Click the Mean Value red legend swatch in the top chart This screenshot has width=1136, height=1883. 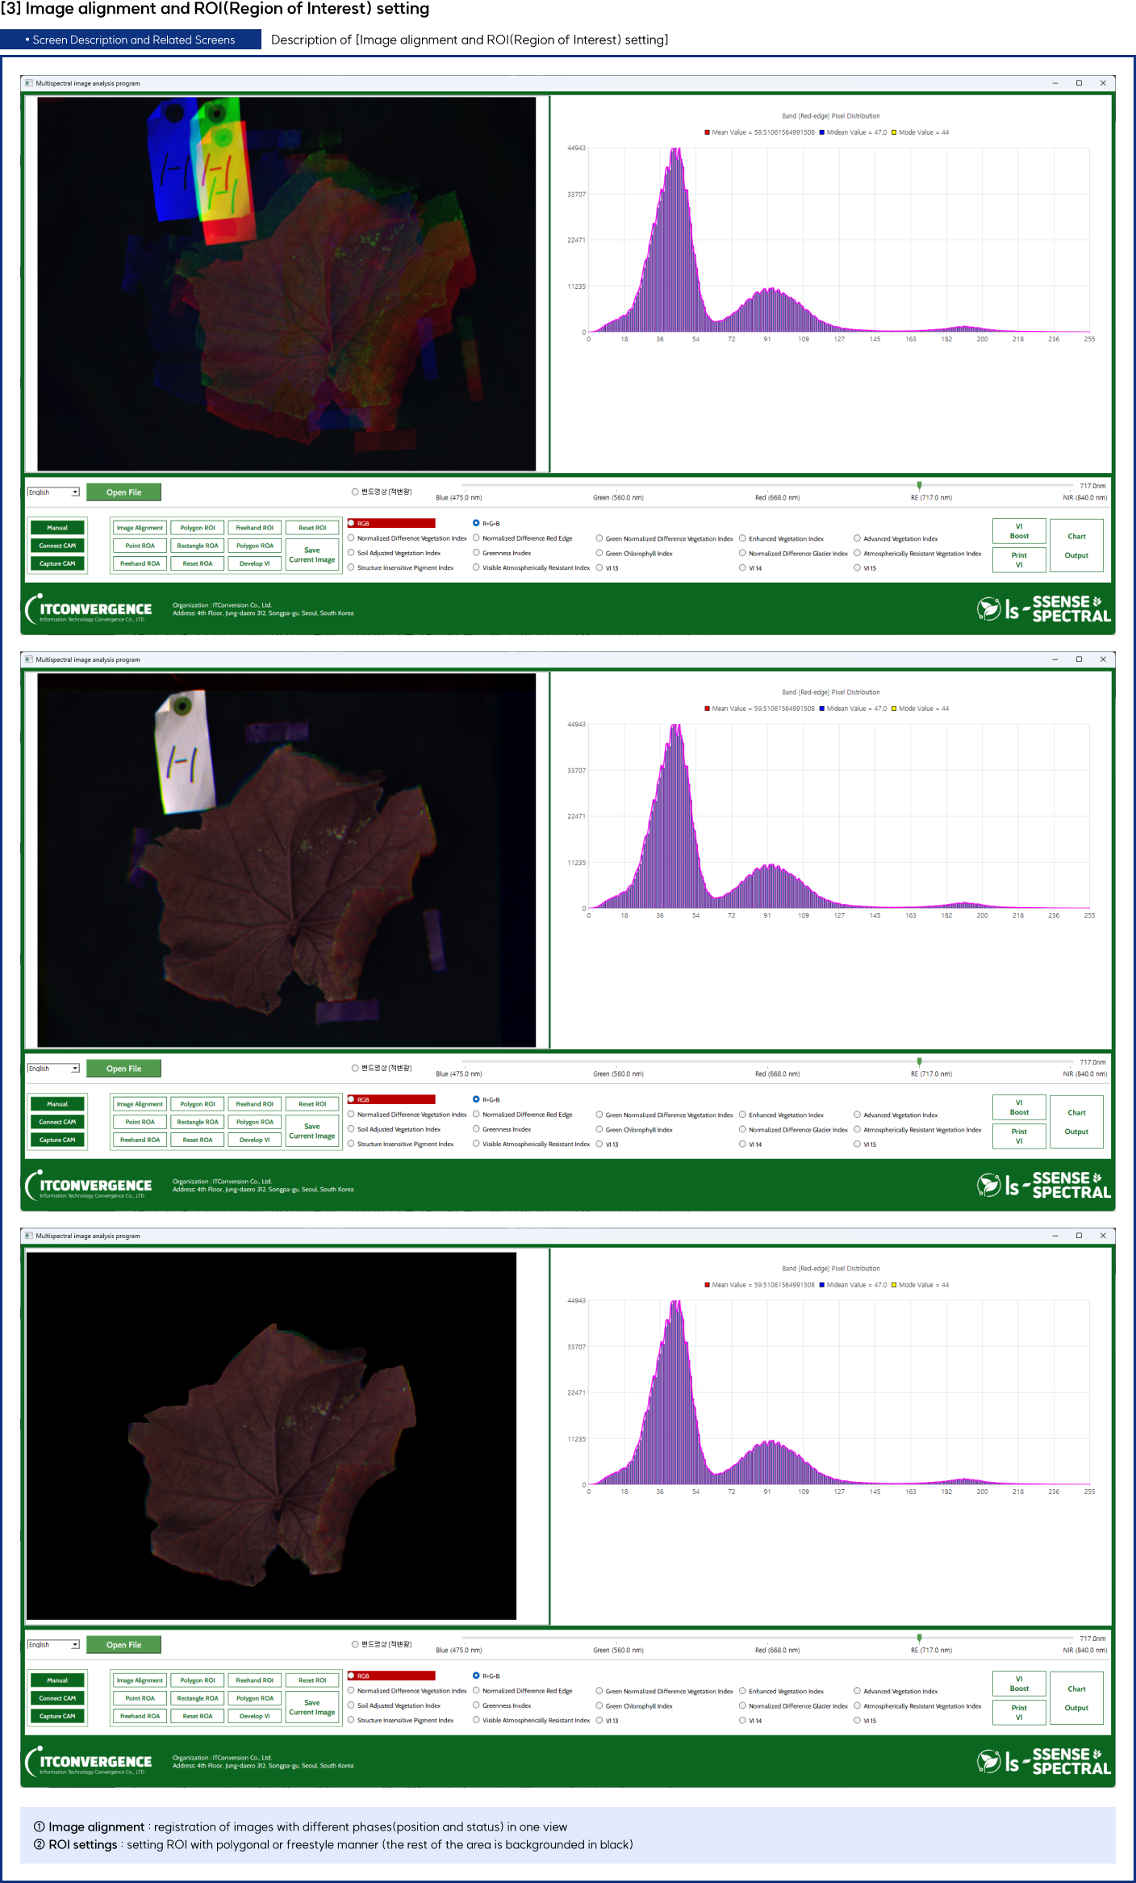707,132
